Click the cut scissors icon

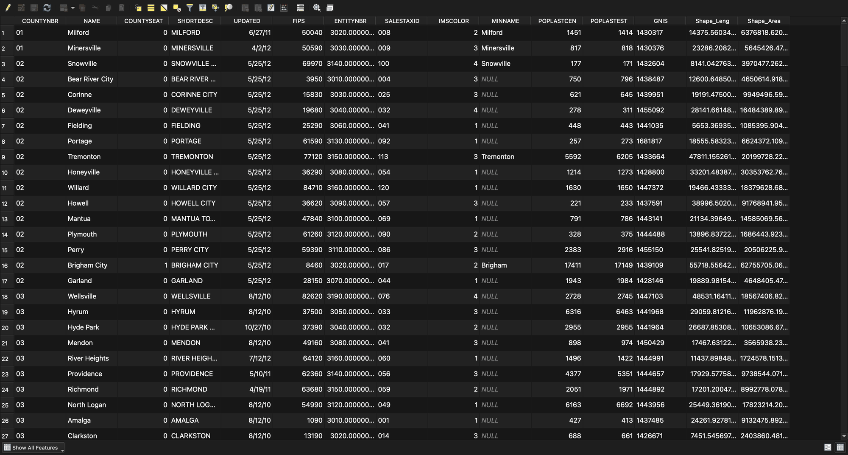click(95, 8)
